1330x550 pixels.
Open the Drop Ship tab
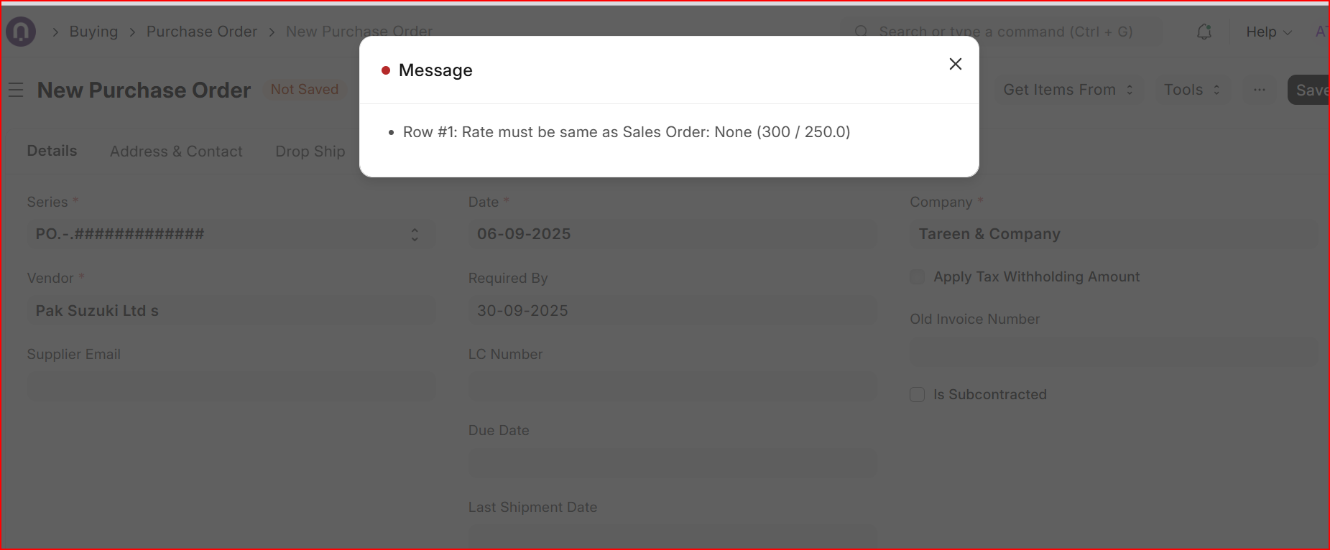pyautogui.click(x=310, y=152)
